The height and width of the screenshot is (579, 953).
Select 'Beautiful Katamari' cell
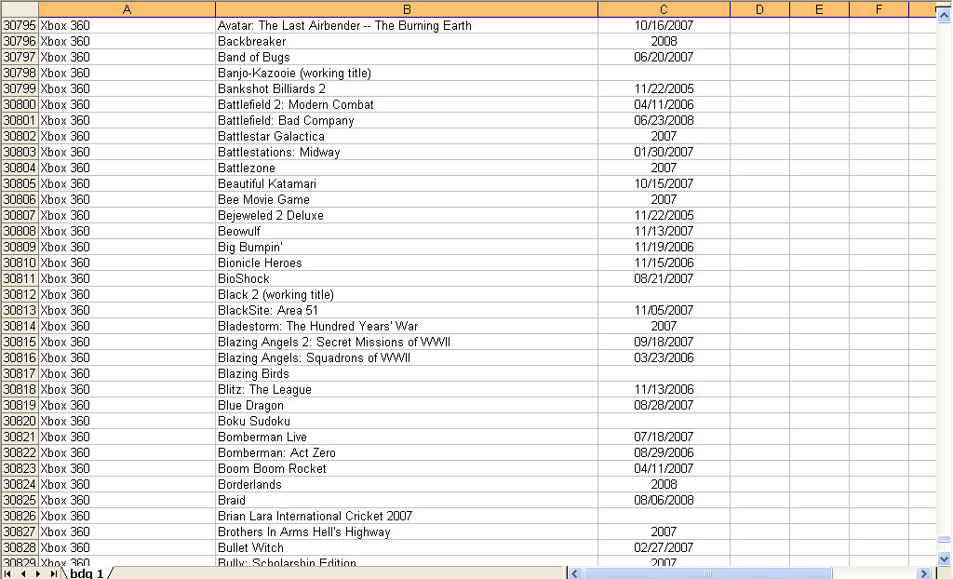click(407, 183)
